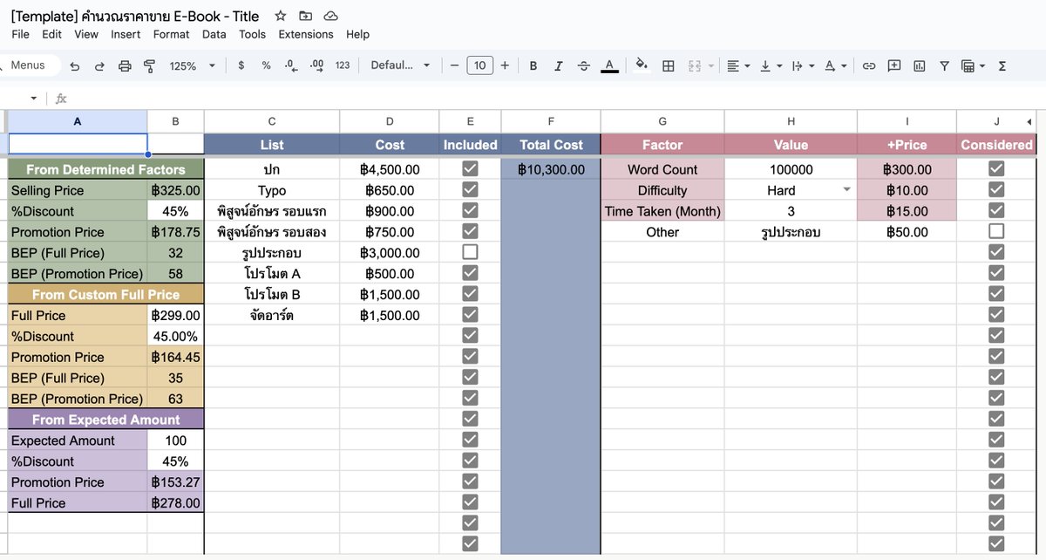The width and height of the screenshot is (1046, 560).
Task: Increase font size with plus button
Action: pos(505,65)
